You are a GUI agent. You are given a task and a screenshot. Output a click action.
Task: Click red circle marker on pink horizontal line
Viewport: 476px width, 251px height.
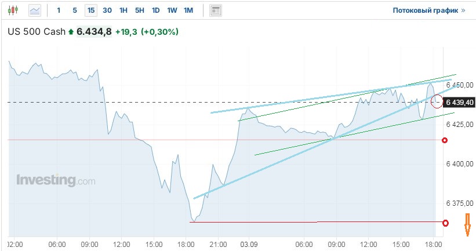pyautogui.click(x=445, y=140)
